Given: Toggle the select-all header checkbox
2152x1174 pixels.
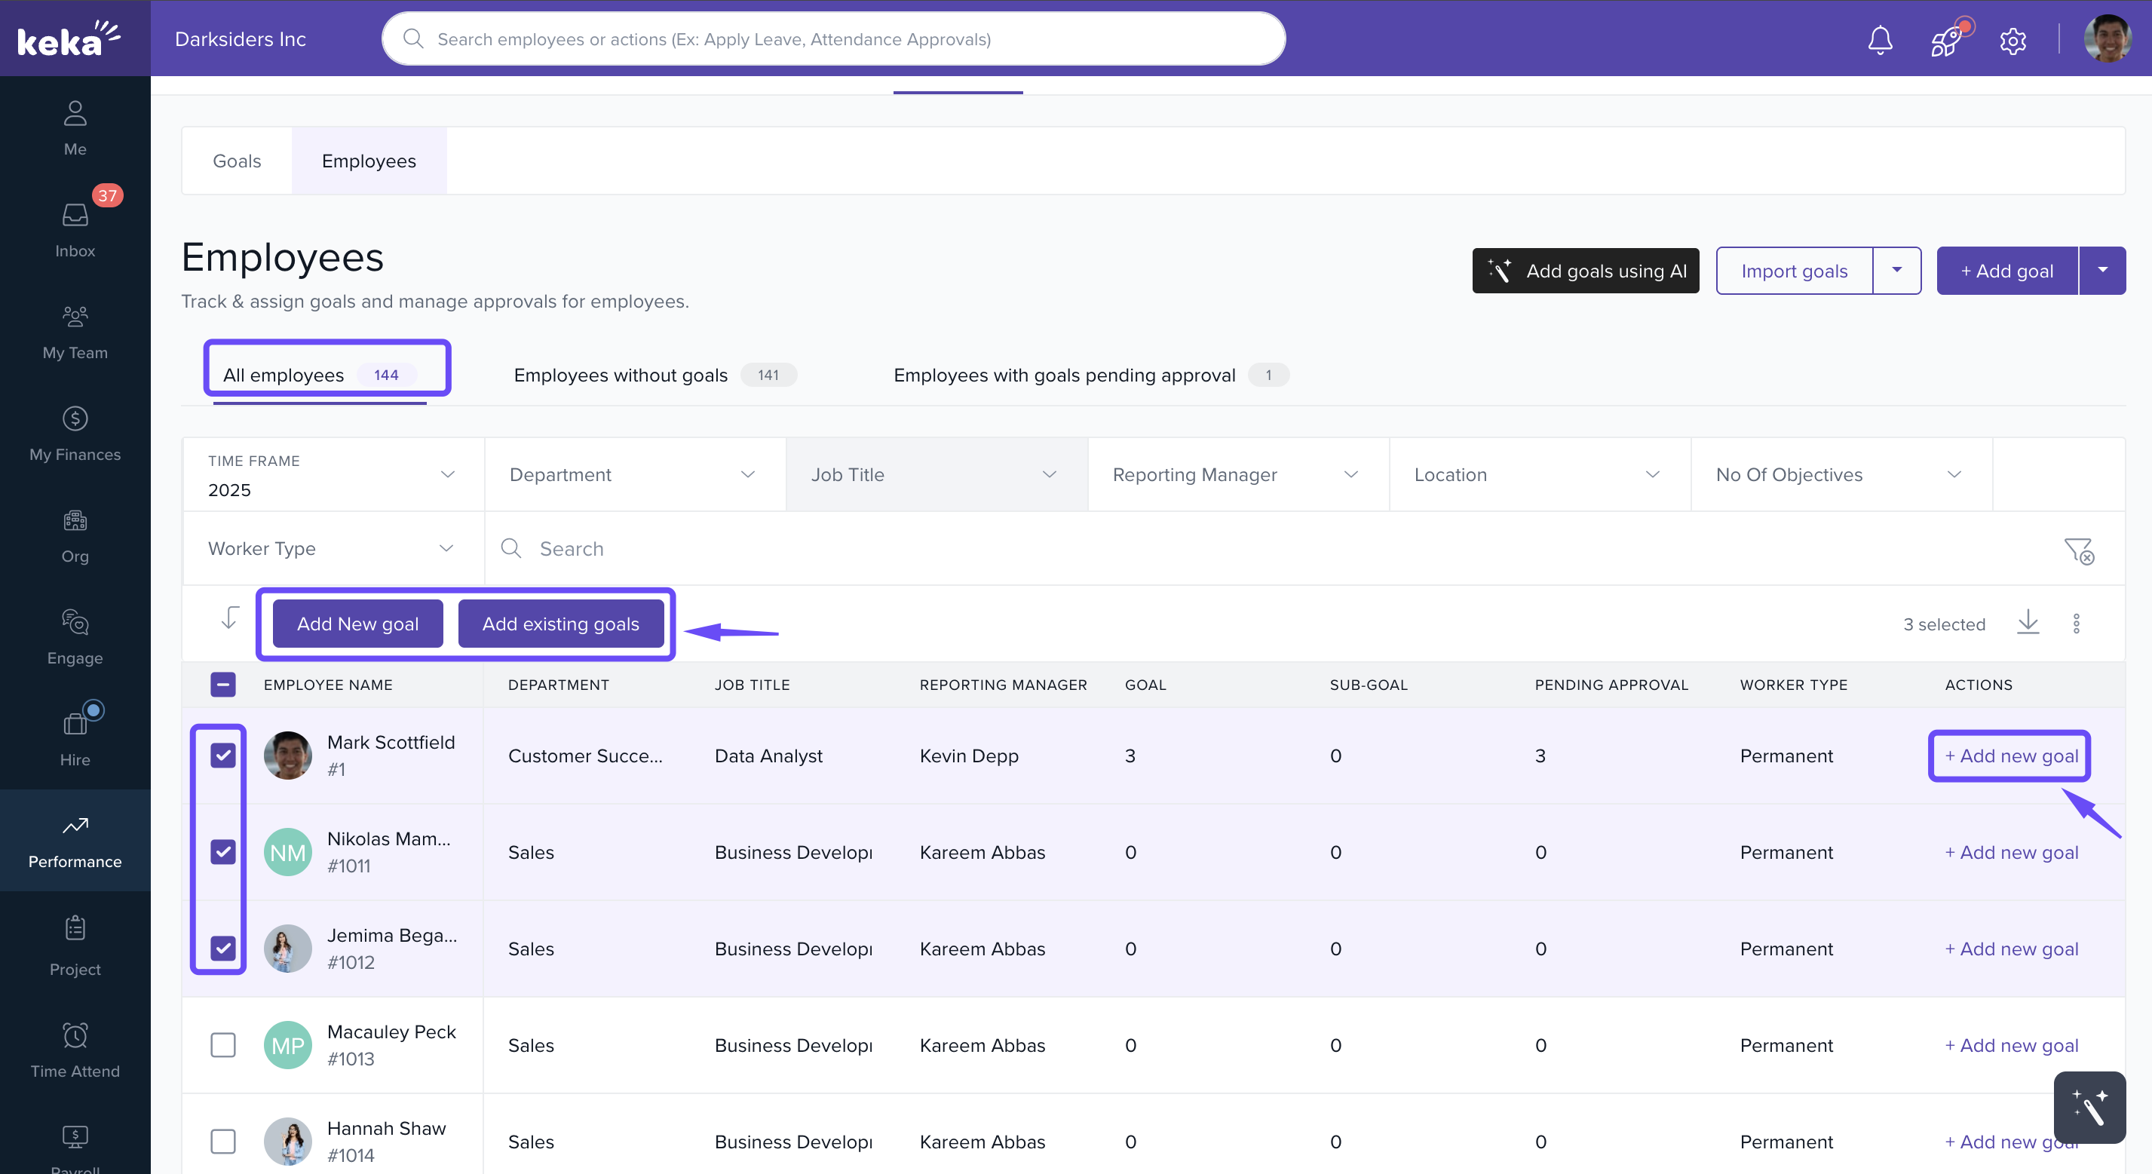Looking at the screenshot, I should tap(223, 685).
